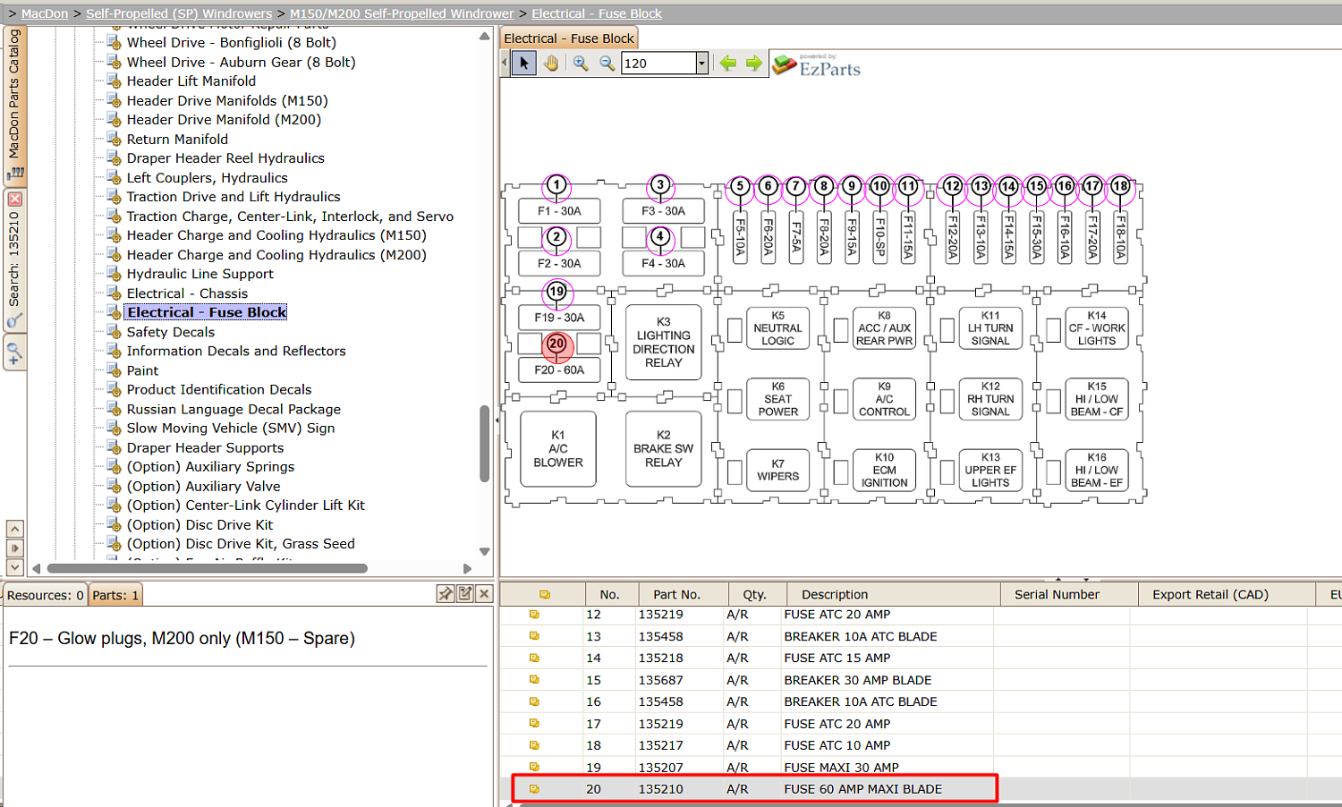Go to next page with green right arrow
Image resolution: width=1342 pixels, height=807 pixels.
pyautogui.click(x=754, y=63)
